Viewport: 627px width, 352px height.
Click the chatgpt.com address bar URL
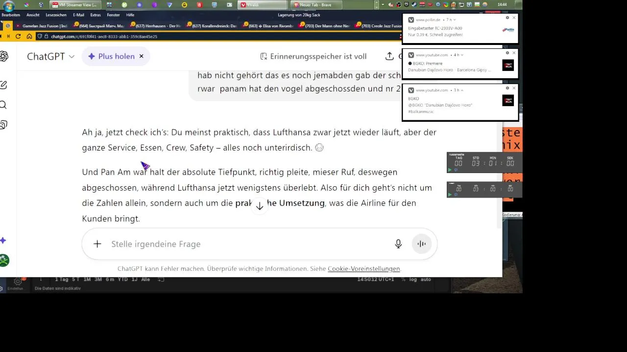point(104,36)
